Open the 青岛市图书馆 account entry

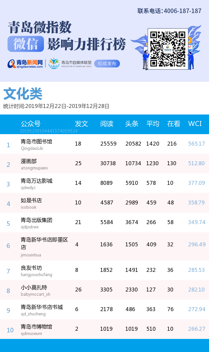point(36,142)
